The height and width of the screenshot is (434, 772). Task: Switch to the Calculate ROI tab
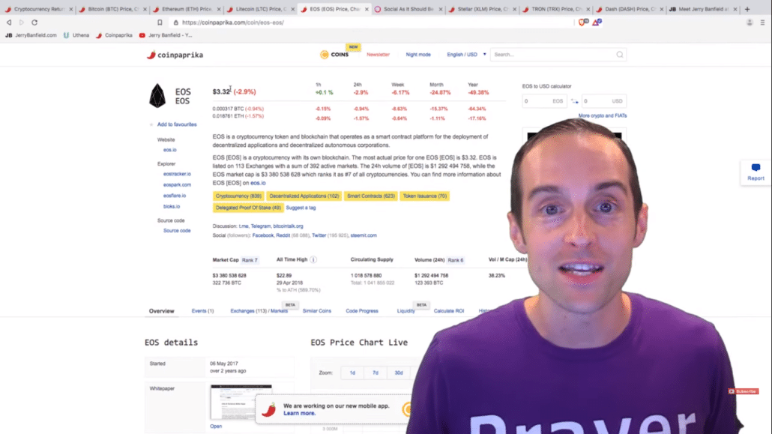[x=448, y=311]
